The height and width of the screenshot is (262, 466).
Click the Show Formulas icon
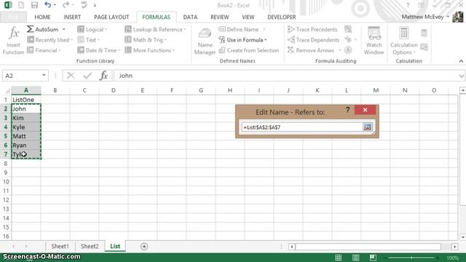coord(348,29)
